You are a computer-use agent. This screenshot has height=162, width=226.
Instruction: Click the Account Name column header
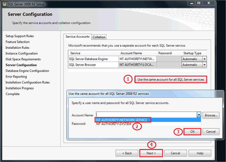(137, 53)
